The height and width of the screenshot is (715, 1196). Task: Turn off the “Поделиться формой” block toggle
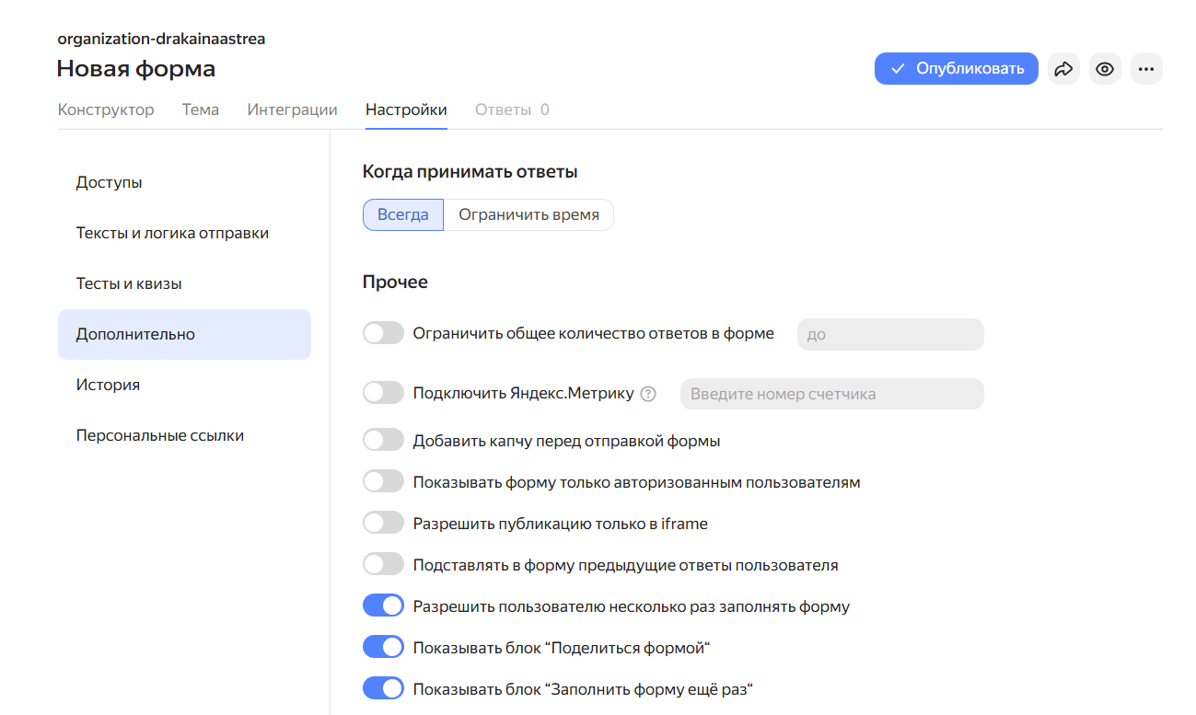[383, 647]
